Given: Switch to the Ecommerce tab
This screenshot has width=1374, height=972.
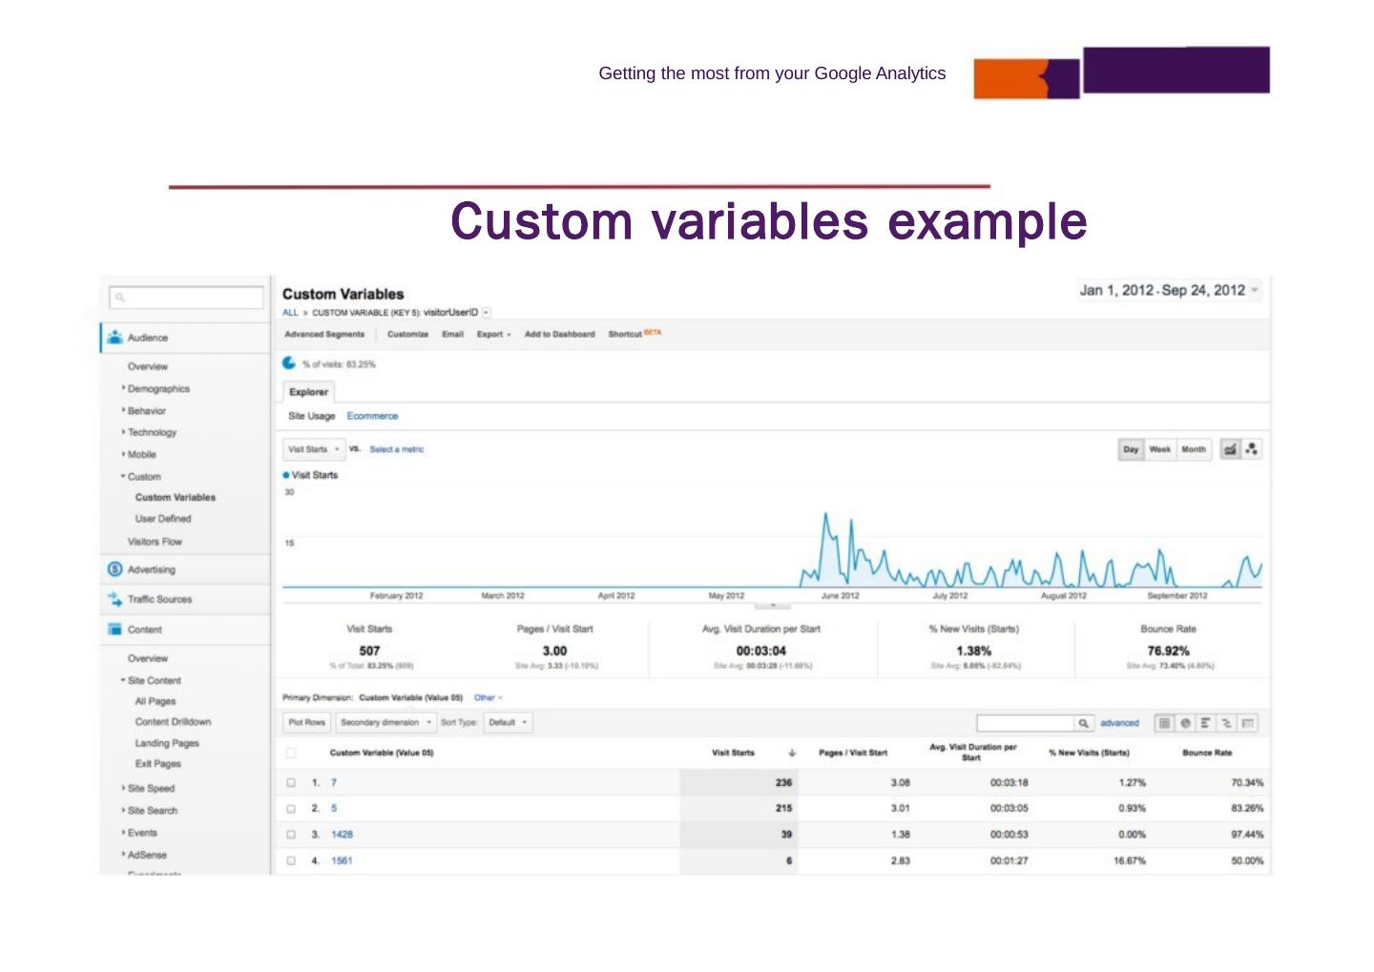Looking at the screenshot, I should pos(372,416).
